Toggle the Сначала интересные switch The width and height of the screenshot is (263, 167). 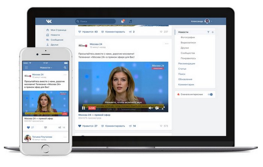[210, 95]
